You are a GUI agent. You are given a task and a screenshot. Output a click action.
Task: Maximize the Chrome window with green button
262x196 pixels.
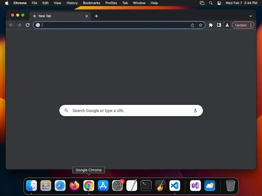(x=23, y=15)
